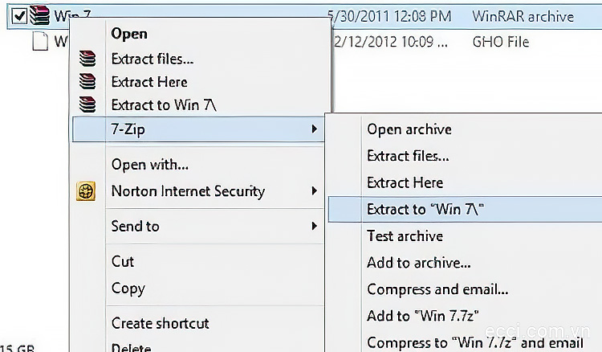Click the WinRAR icon beside Extract Here

[x=87, y=81]
